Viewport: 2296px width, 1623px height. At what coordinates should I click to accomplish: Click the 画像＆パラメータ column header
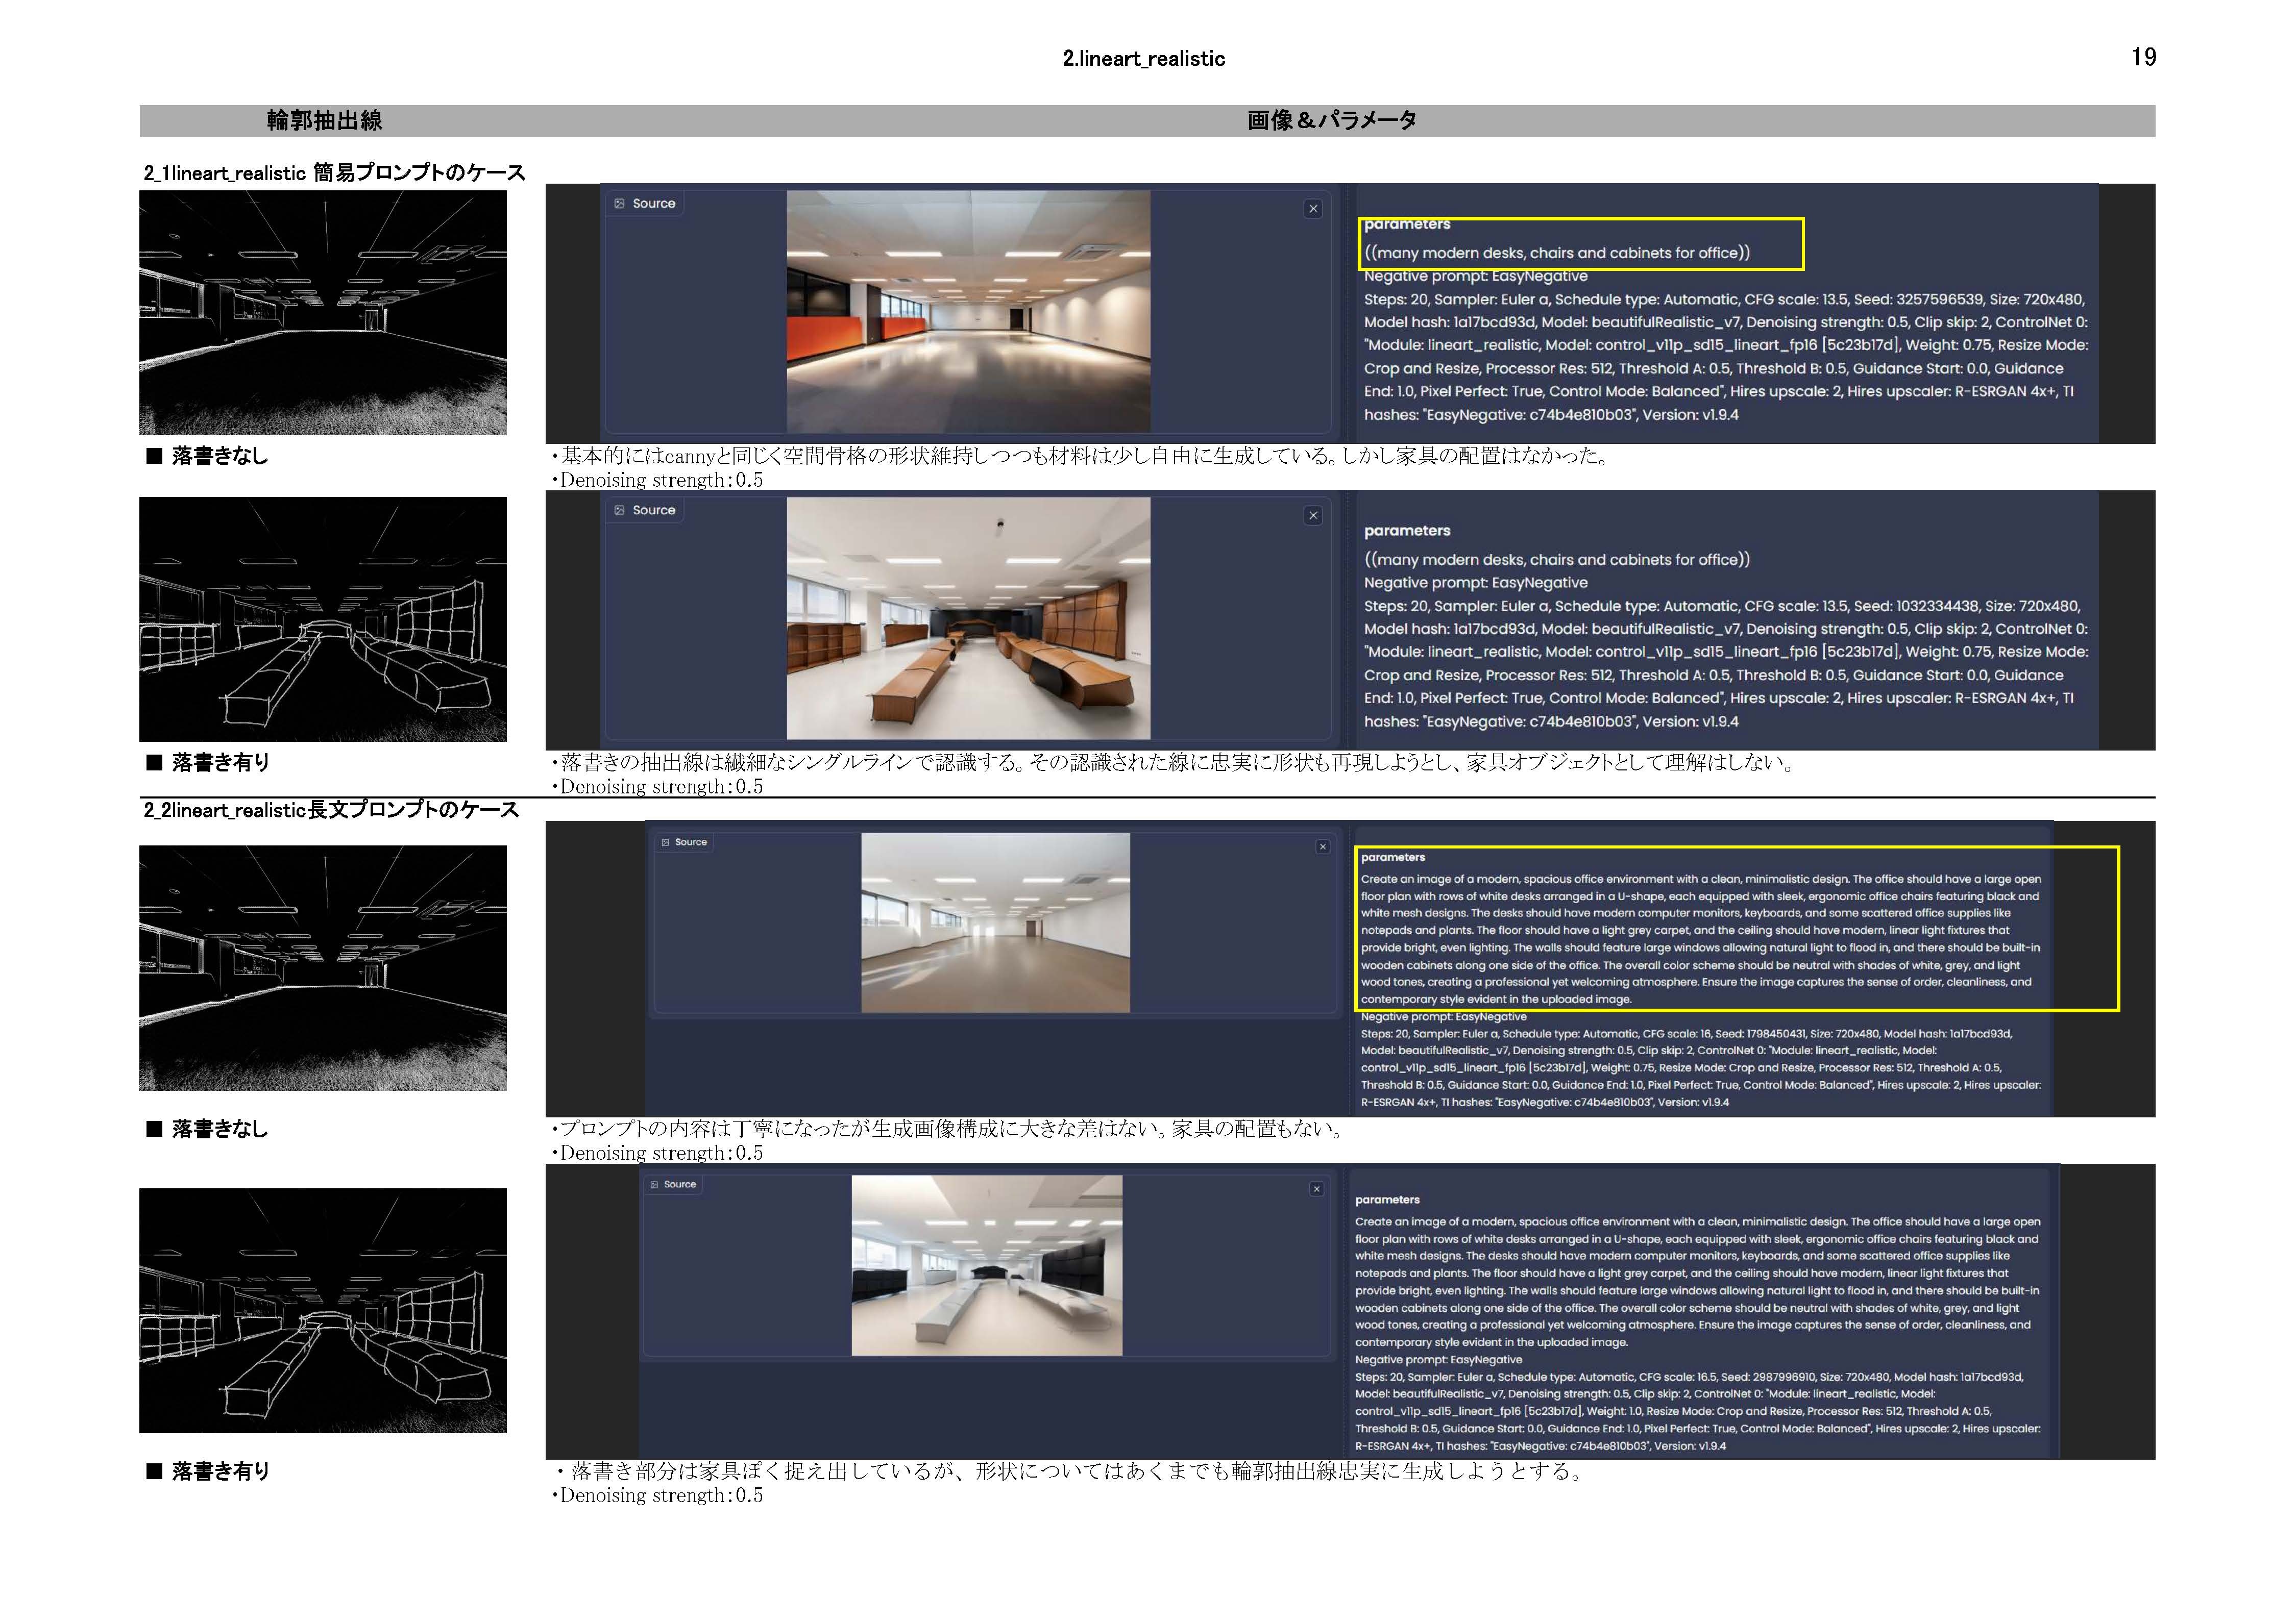click(1331, 121)
